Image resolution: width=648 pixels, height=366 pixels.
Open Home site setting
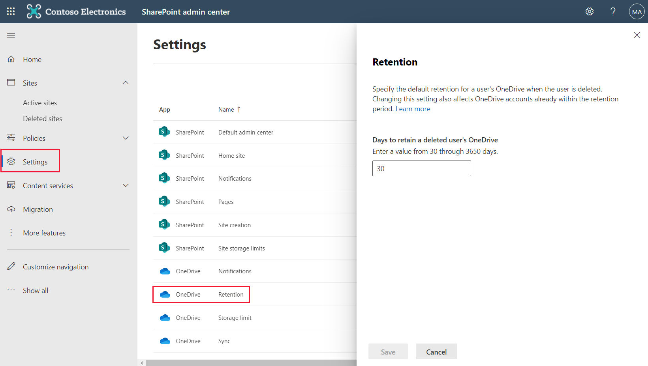point(231,156)
